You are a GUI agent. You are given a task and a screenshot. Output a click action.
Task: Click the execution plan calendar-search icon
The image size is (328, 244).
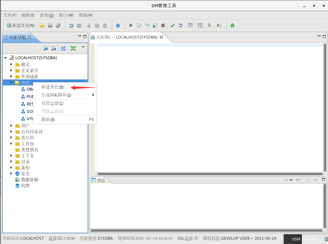(190, 26)
